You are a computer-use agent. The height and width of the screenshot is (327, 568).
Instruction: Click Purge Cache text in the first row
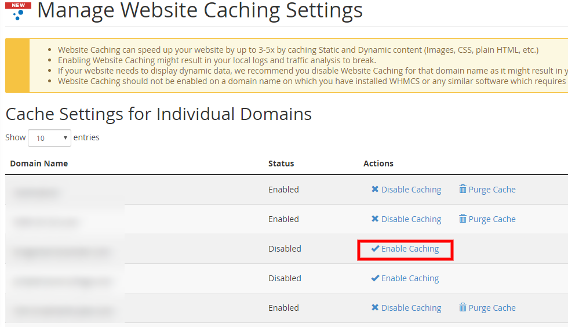(x=492, y=190)
